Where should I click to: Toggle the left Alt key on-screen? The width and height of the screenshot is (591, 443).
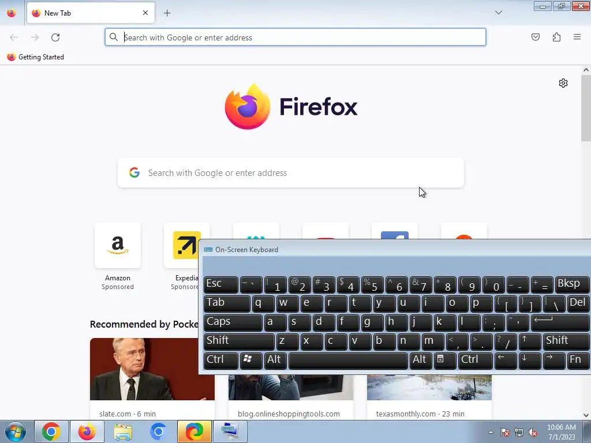pos(275,361)
